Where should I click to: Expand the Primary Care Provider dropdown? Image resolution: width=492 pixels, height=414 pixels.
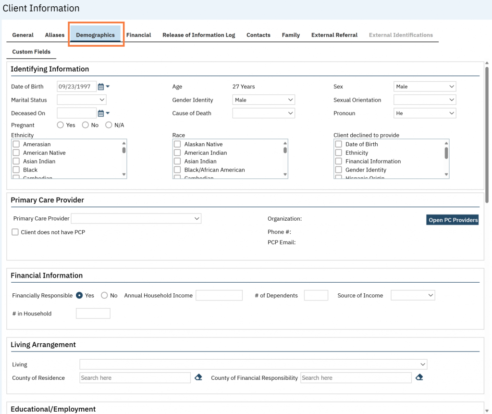click(136, 219)
